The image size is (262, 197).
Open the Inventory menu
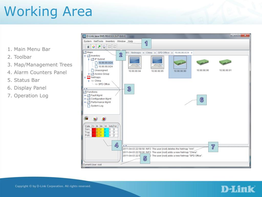[x=110, y=41]
